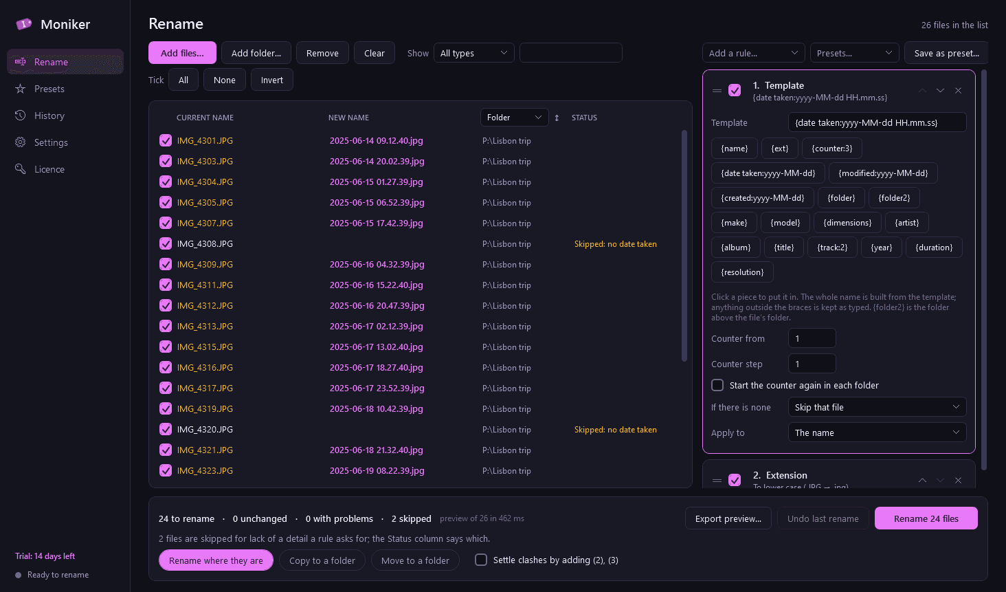
Task: Click the move-up arrow on the Template rule
Action: [922, 91]
